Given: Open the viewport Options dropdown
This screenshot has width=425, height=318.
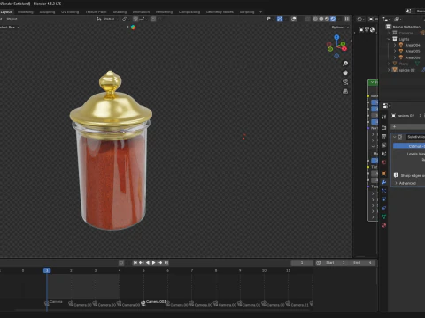Looking at the screenshot, I should coord(340,27).
